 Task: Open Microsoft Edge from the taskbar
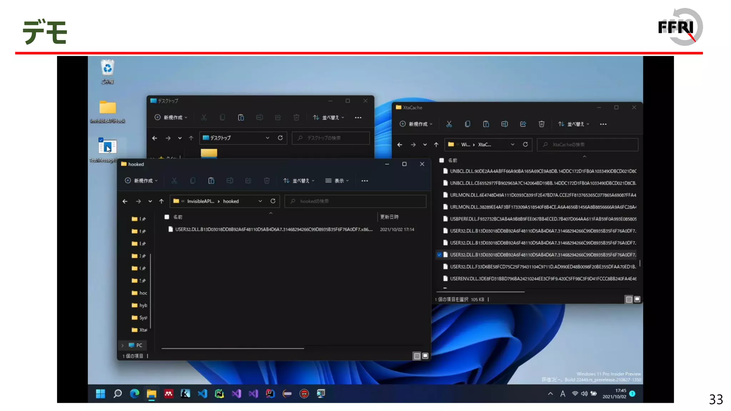(x=135, y=394)
